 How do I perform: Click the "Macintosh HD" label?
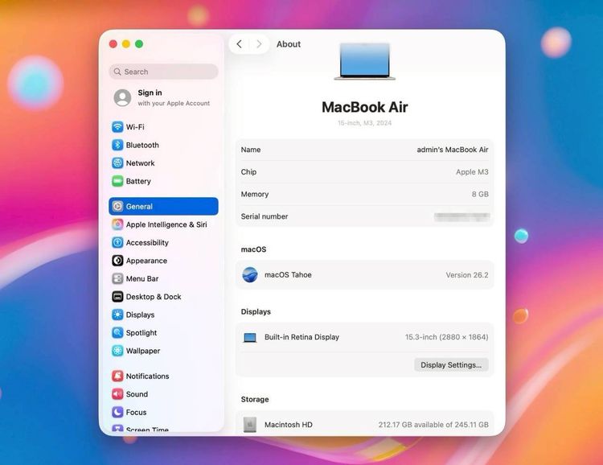click(x=289, y=425)
